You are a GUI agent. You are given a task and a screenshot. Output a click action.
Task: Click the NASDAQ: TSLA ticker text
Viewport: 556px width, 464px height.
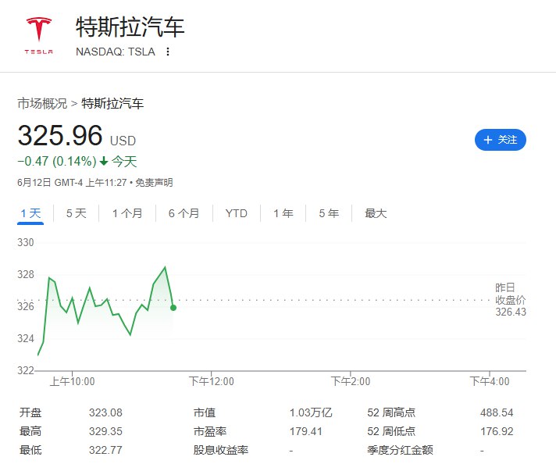click(116, 52)
